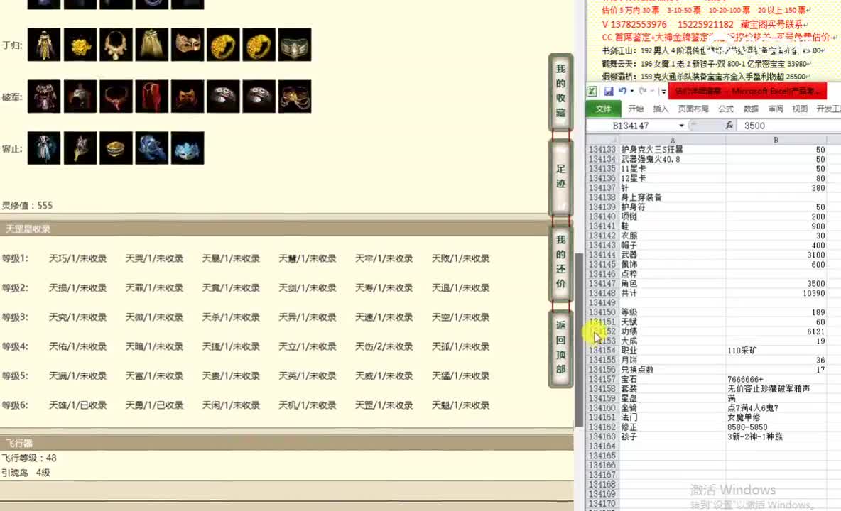Image resolution: width=841 pixels, height=511 pixels.
Task: Click the belt icon ending 于归 row
Action: [x=295, y=45]
